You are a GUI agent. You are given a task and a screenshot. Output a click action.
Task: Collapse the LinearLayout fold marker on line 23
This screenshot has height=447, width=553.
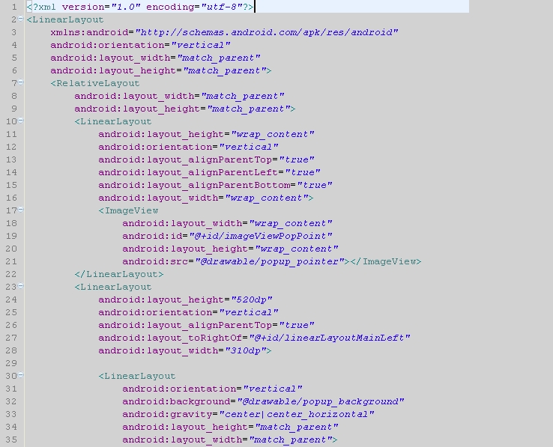point(20,286)
